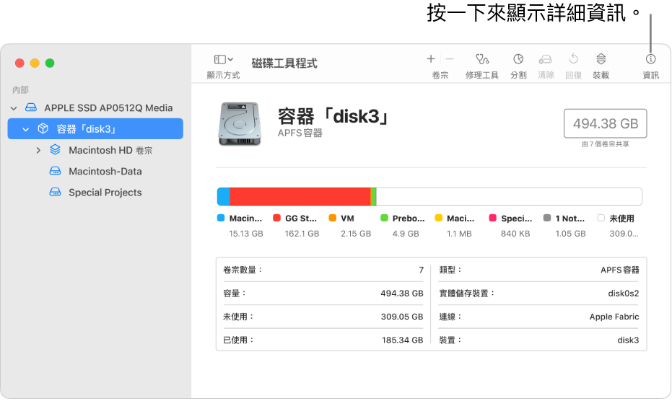
Task: Click the APPLE SSD drive icon
Action: click(x=31, y=107)
